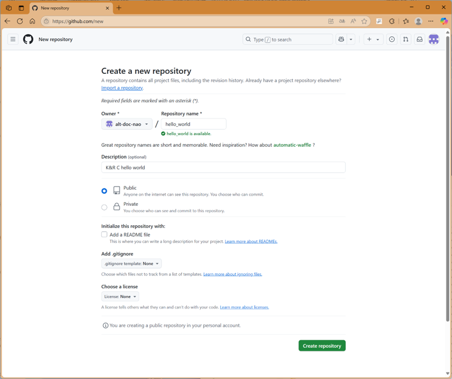Open the Import a repository link
Viewport: 452px width, 379px height.
[x=122, y=88]
